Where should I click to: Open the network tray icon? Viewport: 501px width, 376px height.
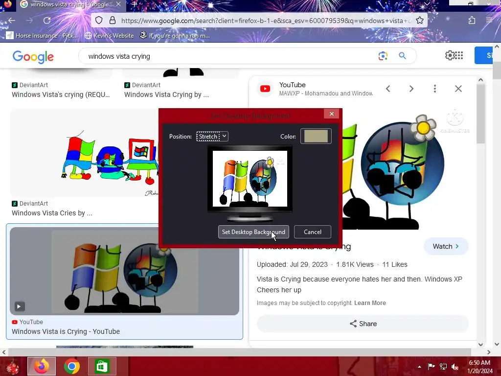point(443,366)
